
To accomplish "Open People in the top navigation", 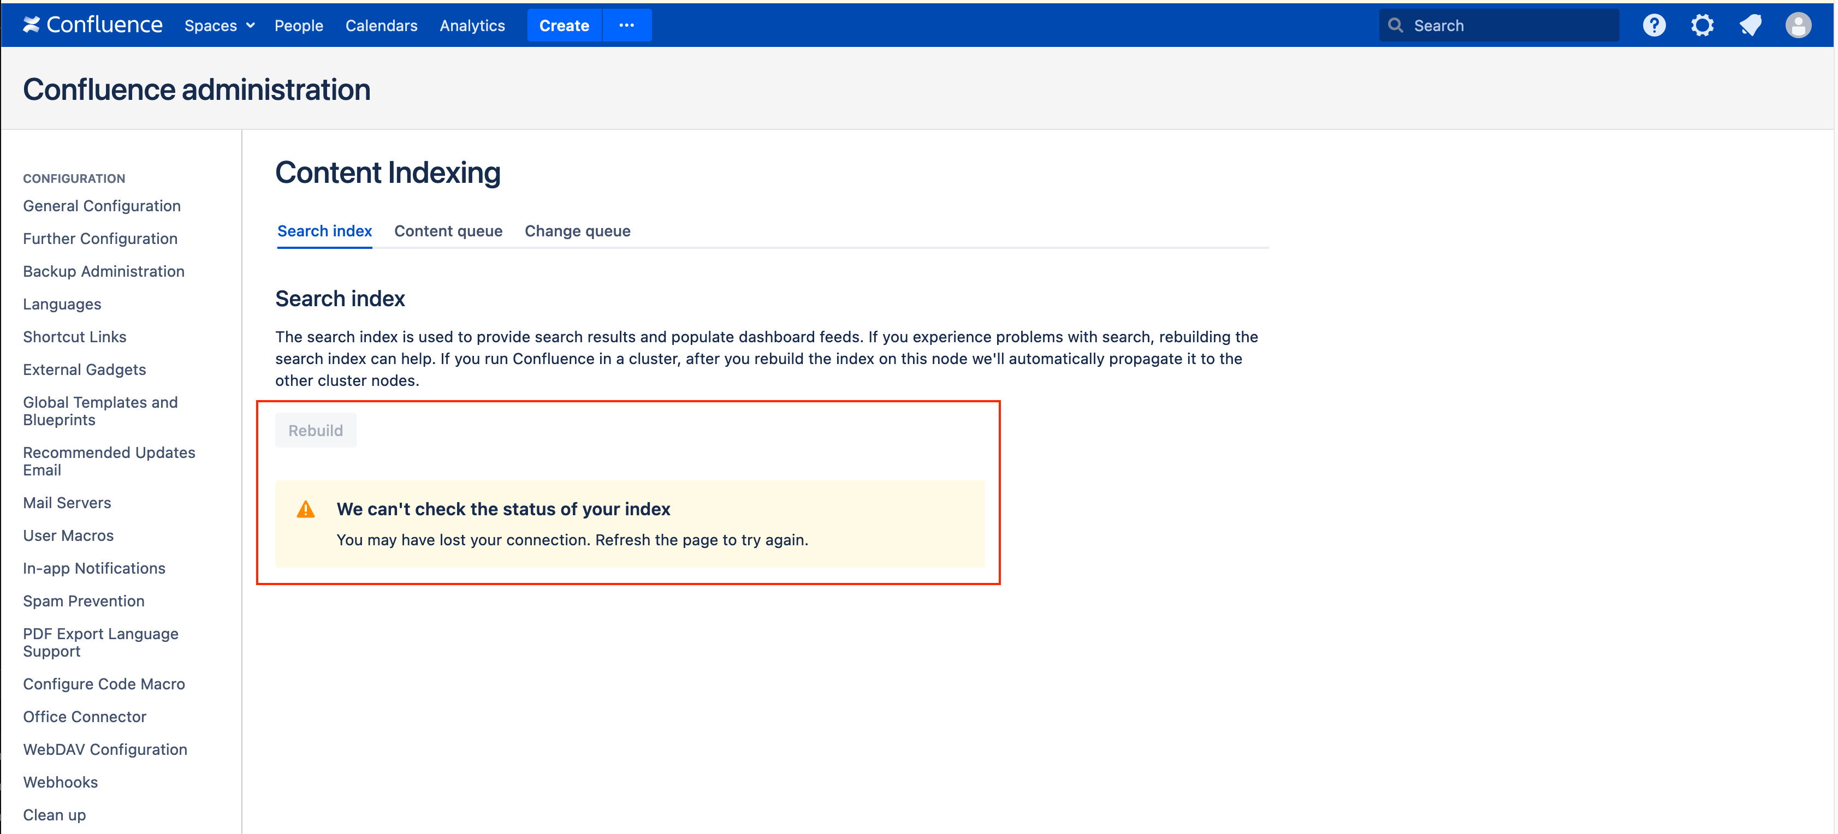I will point(298,26).
